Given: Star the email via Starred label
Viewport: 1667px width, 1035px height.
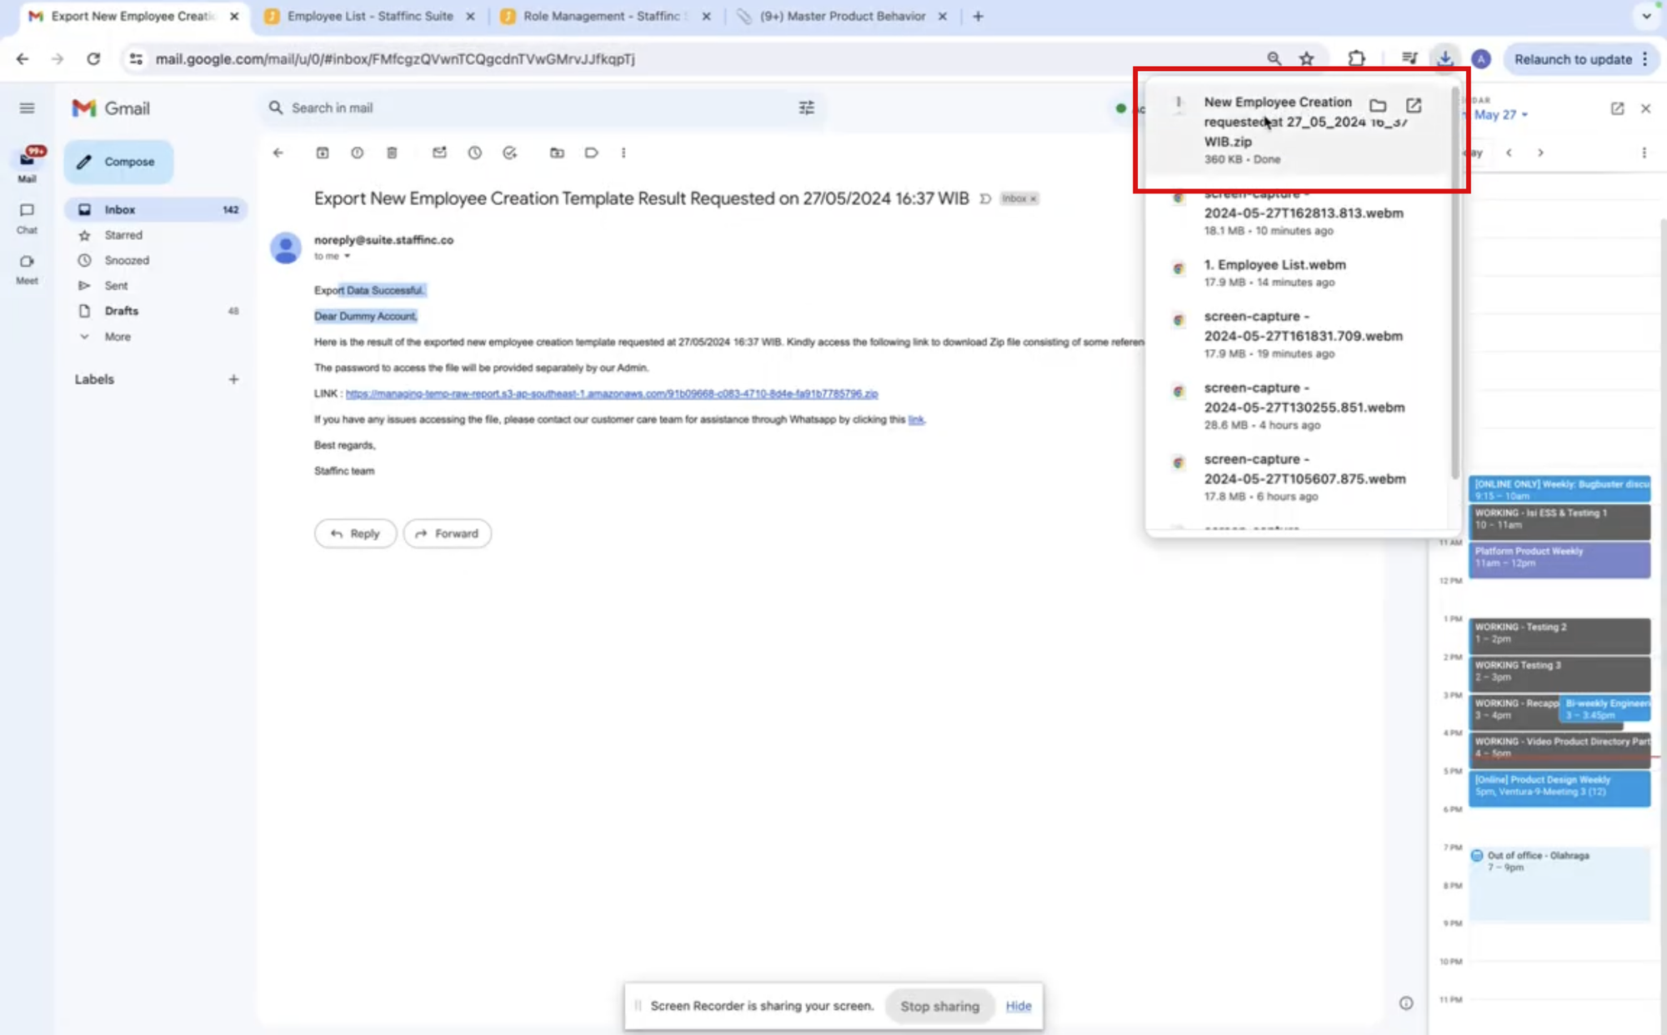Looking at the screenshot, I should 123,235.
